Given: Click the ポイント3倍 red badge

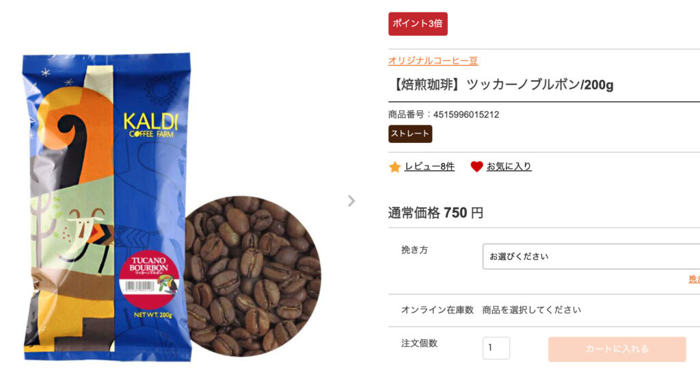Looking at the screenshot, I should 418,24.
